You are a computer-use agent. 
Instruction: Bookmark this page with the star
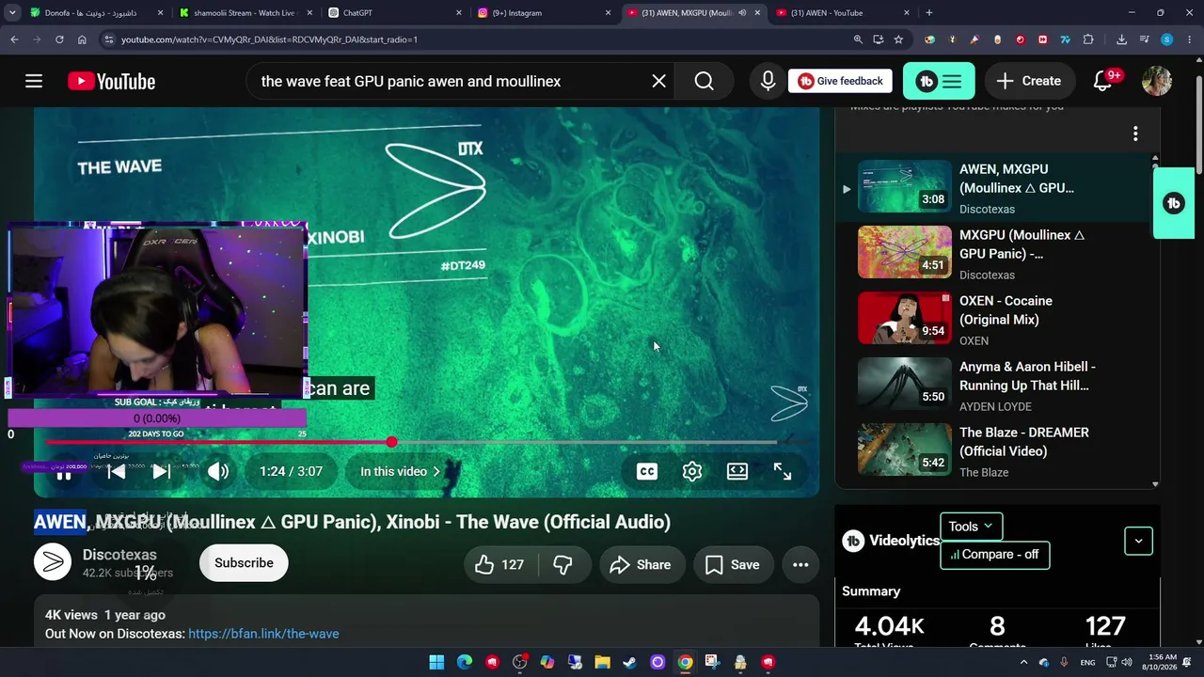pyautogui.click(x=898, y=39)
